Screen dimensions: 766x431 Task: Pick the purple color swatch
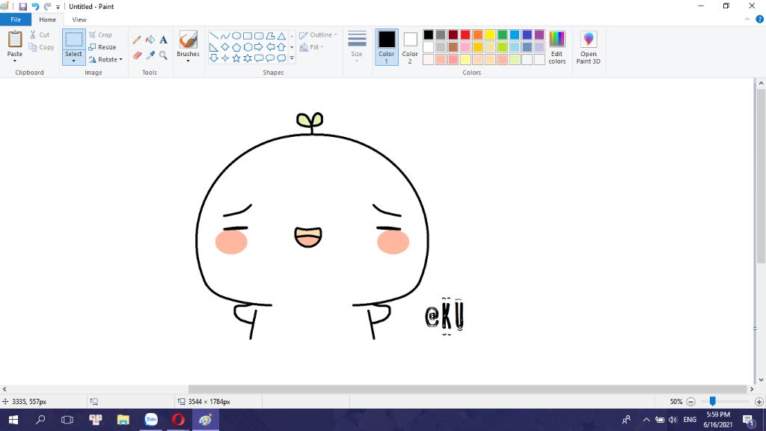[x=539, y=34]
